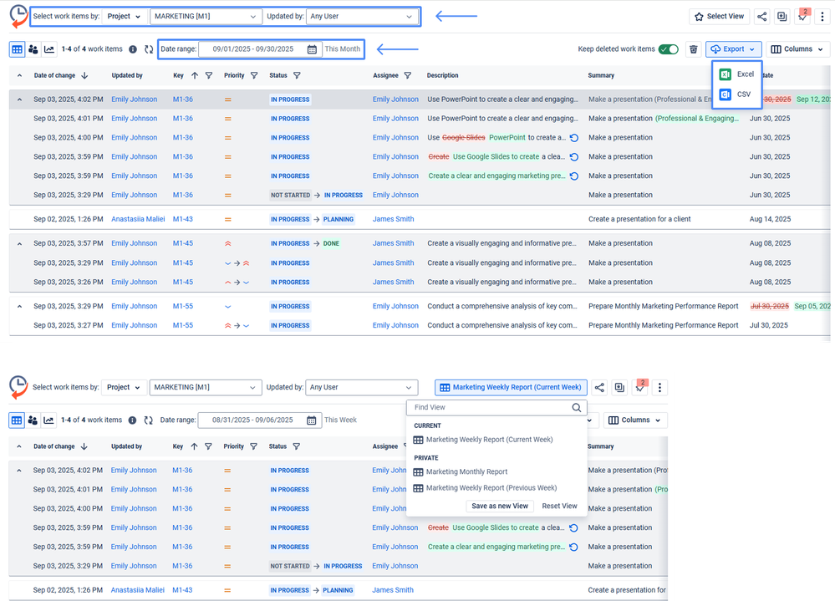Click refresh icon in top panel
The image size is (835, 601).
(x=149, y=49)
